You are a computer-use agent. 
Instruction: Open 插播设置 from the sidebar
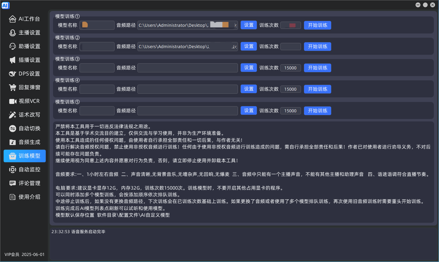[x=25, y=60]
